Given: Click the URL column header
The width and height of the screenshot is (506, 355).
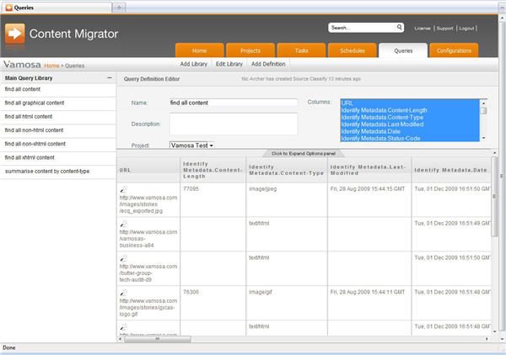Looking at the screenshot, I should [x=148, y=170].
